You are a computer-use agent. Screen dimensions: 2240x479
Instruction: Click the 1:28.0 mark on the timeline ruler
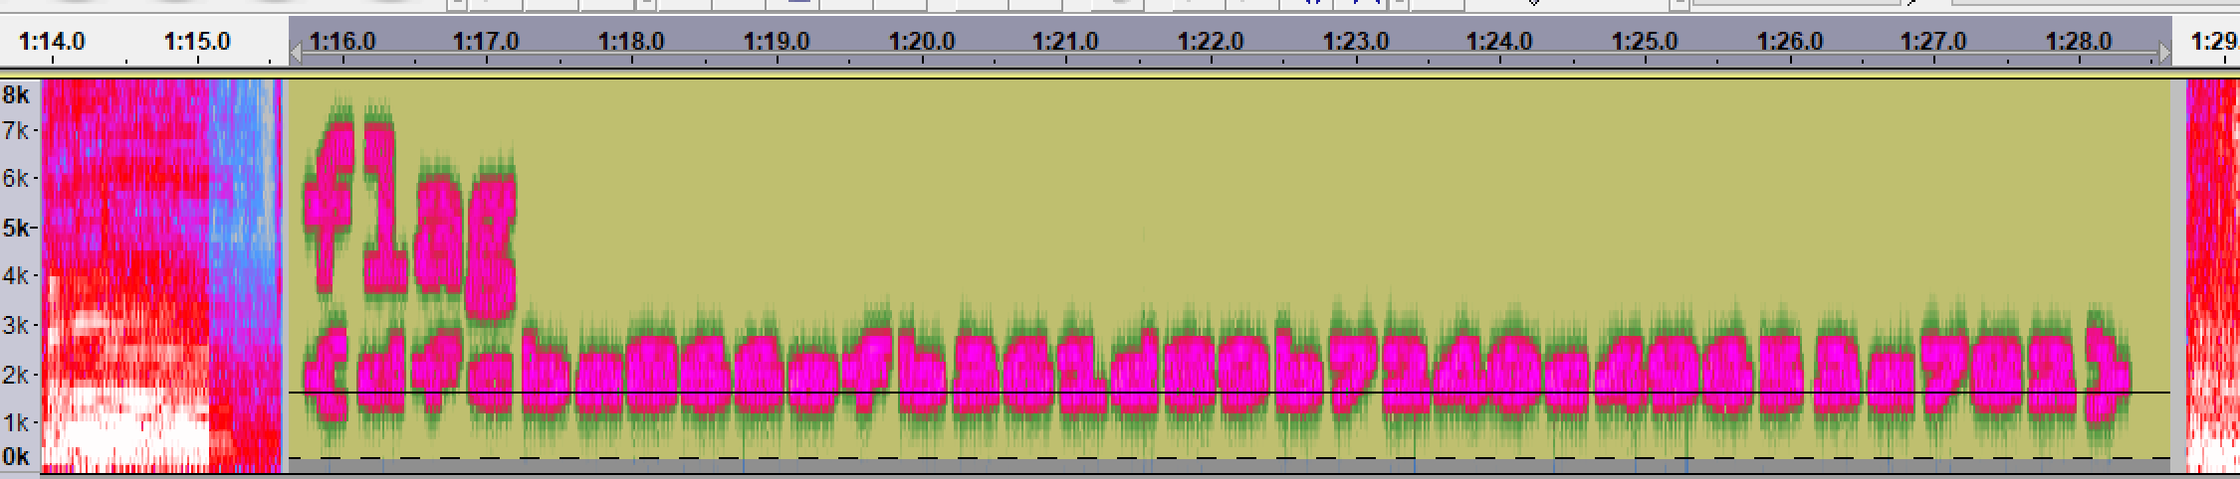(2079, 42)
